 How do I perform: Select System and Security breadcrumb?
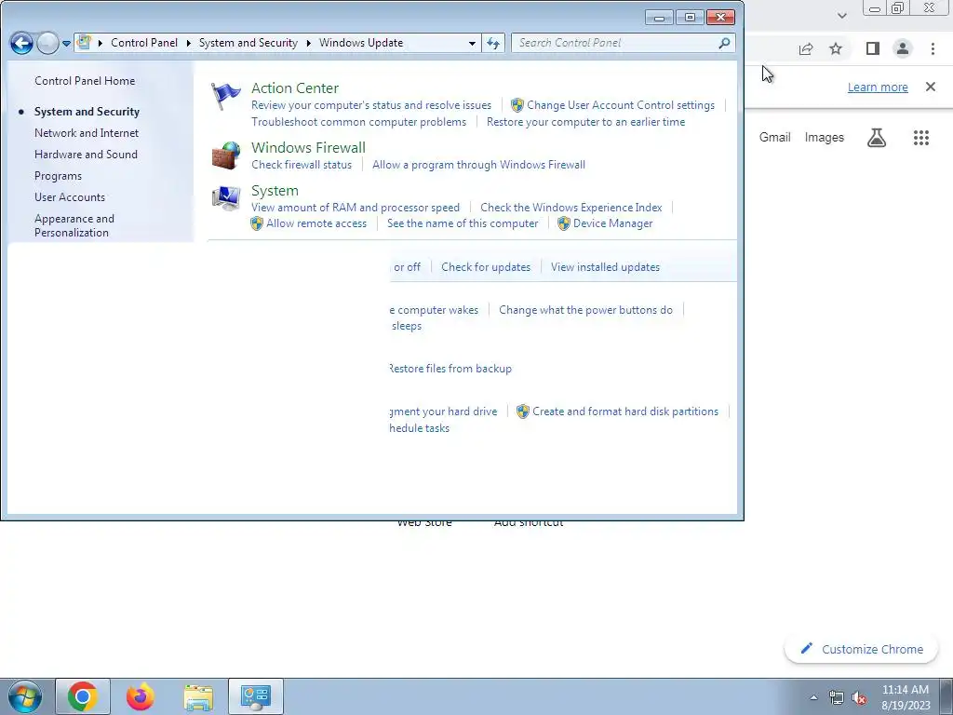[x=248, y=43]
